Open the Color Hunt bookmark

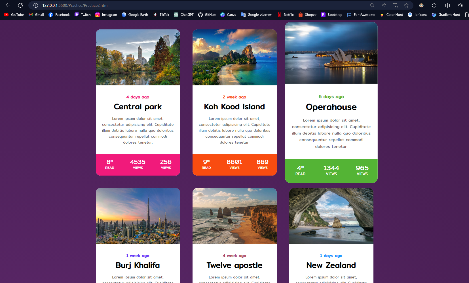tap(391, 15)
